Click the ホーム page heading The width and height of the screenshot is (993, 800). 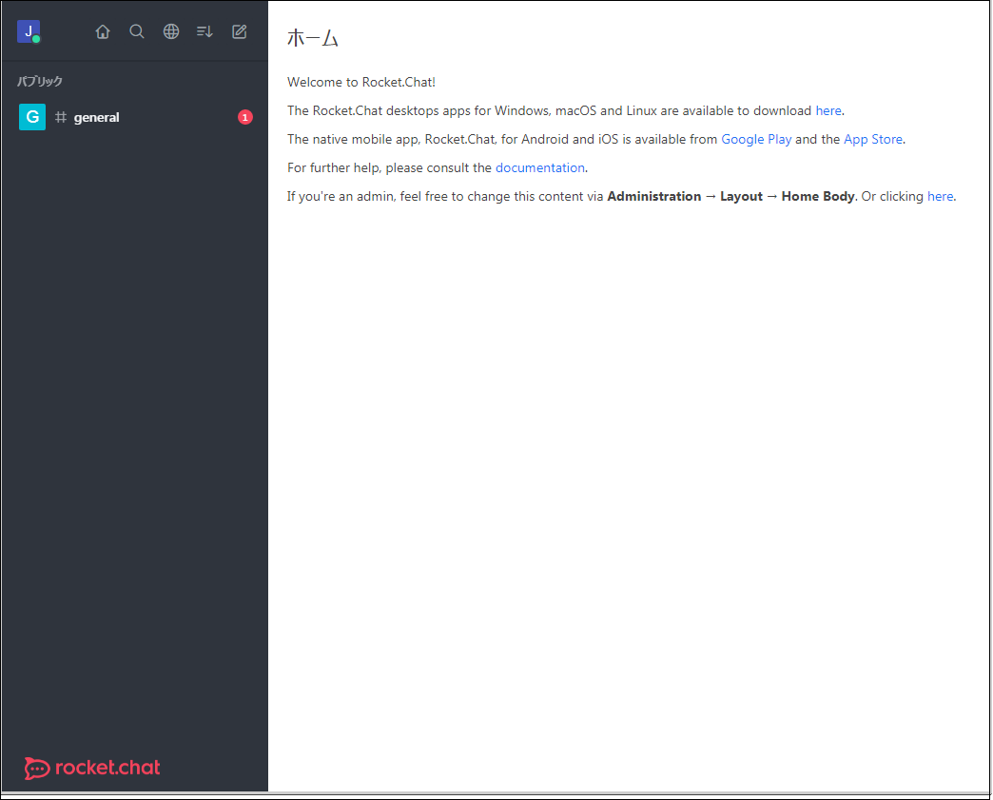pos(313,38)
